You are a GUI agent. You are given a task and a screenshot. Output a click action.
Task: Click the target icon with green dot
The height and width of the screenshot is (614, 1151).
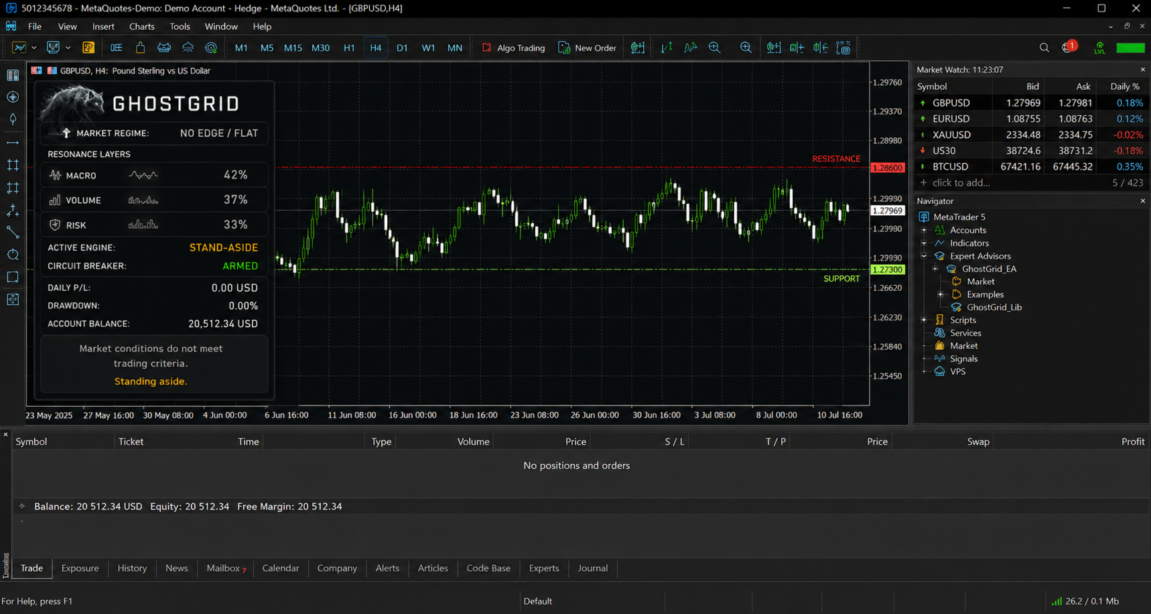(x=211, y=48)
